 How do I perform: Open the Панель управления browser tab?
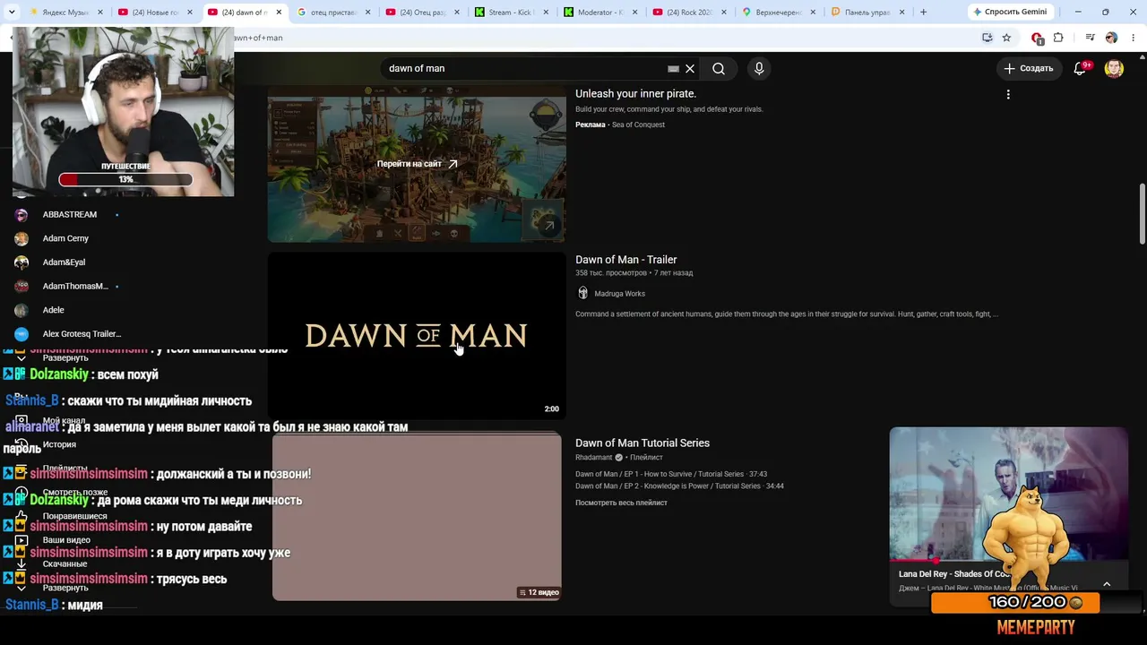[x=867, y=13]
